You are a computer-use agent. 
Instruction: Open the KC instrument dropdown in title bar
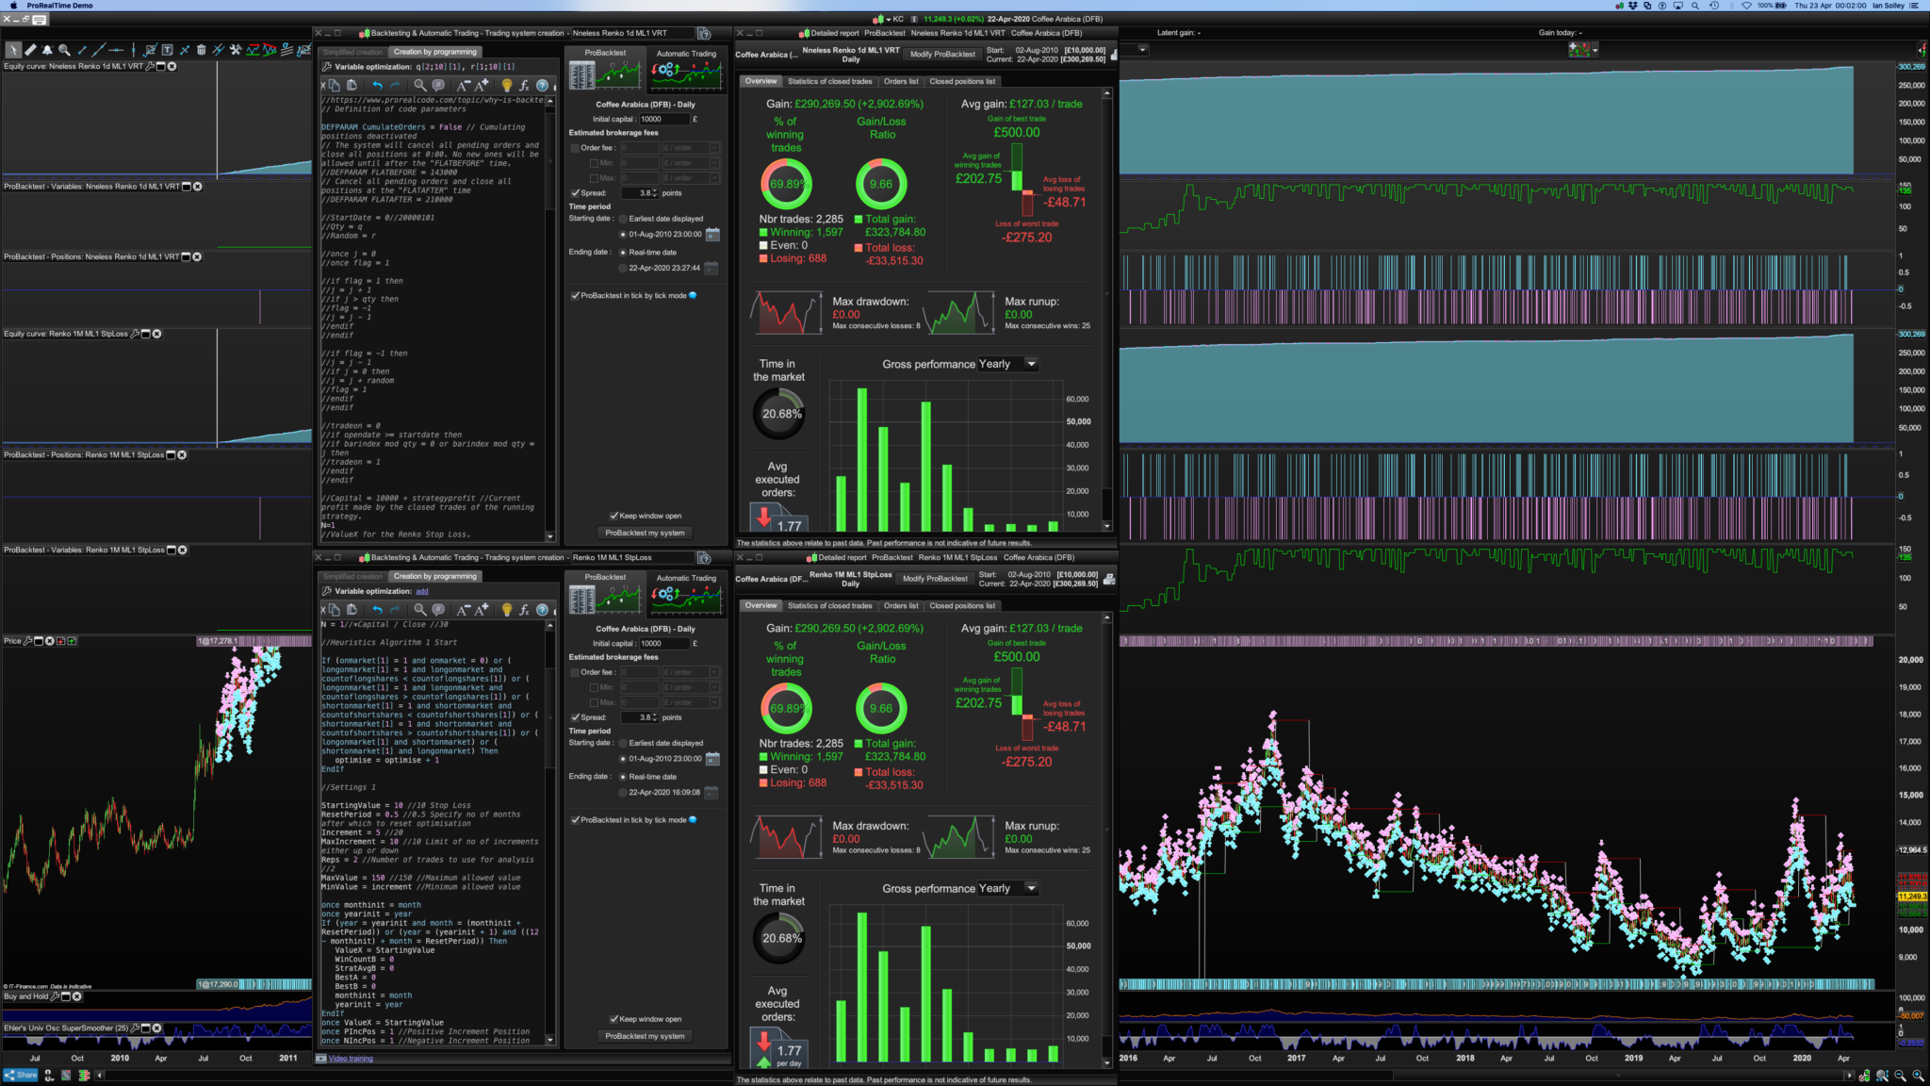click(889, 19)
